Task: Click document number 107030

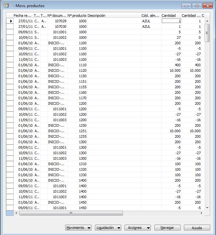Action: coord(61,27)
